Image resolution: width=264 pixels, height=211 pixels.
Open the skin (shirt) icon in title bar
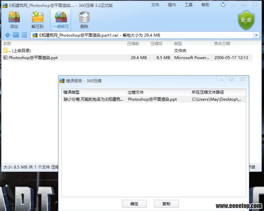click(223, 5)
